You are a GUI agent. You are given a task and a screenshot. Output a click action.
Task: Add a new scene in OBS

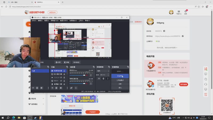pos(33,88)
